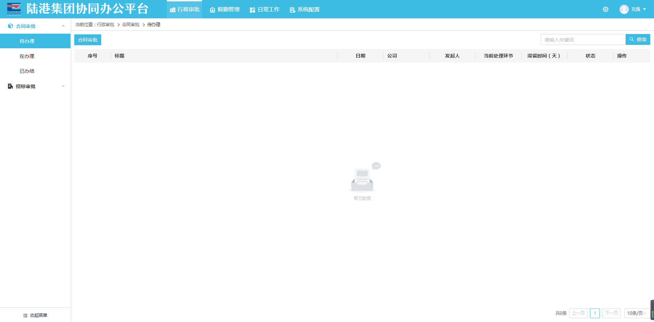This screenshot has height=322, width=654.
Task: Click the 招标审批 document icon
Action: (11, 86)
